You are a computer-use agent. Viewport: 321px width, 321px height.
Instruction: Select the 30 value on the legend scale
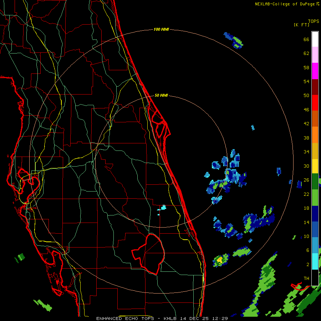click(x=306, y=166)
